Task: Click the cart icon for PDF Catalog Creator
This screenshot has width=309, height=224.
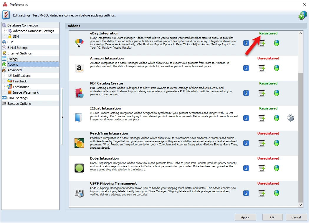Action: pos(262,93)
